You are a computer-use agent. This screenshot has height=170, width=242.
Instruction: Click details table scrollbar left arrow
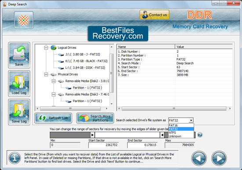click(119, 108)
